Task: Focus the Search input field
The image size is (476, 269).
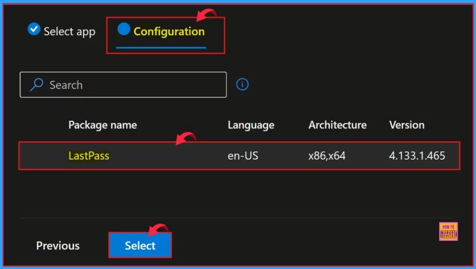Action: 123,85
